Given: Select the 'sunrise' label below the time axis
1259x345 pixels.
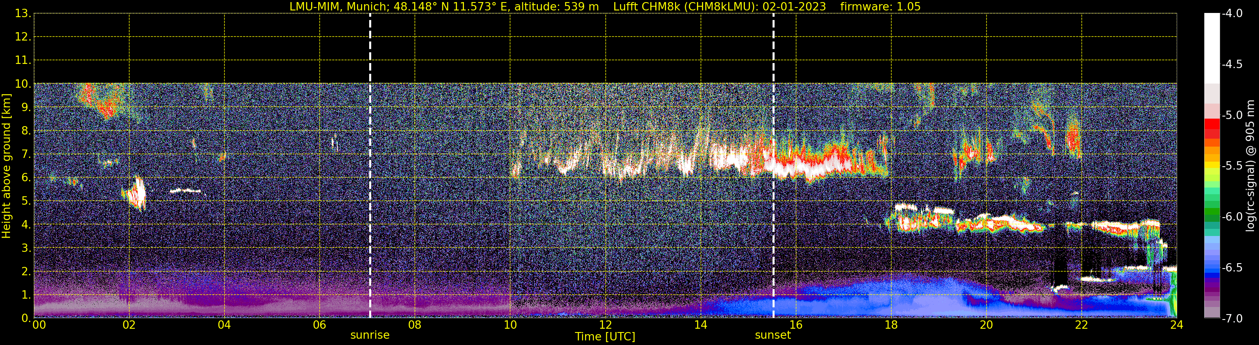Looking at the screenshot, I should tap(370, 335).
